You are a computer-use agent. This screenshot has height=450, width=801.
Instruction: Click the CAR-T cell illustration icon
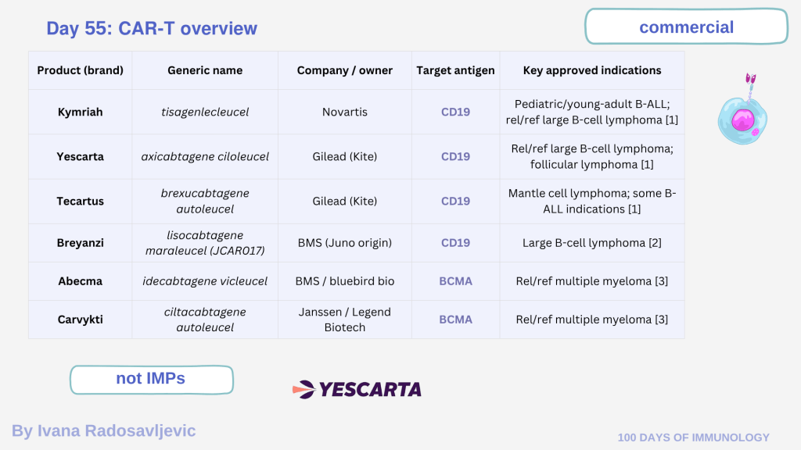(742, 115)
